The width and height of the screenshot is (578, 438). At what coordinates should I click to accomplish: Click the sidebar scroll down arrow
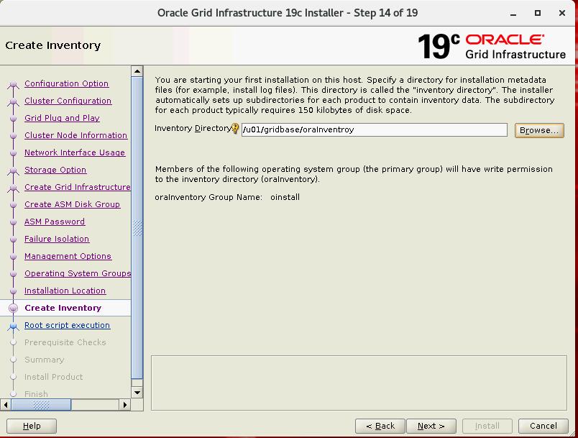(137, 393)
